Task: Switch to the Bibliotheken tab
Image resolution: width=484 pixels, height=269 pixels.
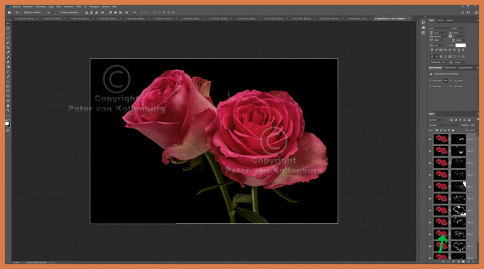Action: coord(451,67)
